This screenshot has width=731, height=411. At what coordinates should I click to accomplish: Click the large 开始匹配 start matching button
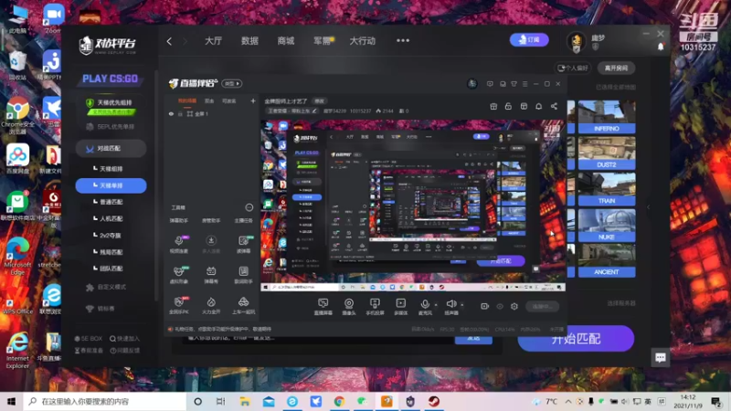click(576, 339)
